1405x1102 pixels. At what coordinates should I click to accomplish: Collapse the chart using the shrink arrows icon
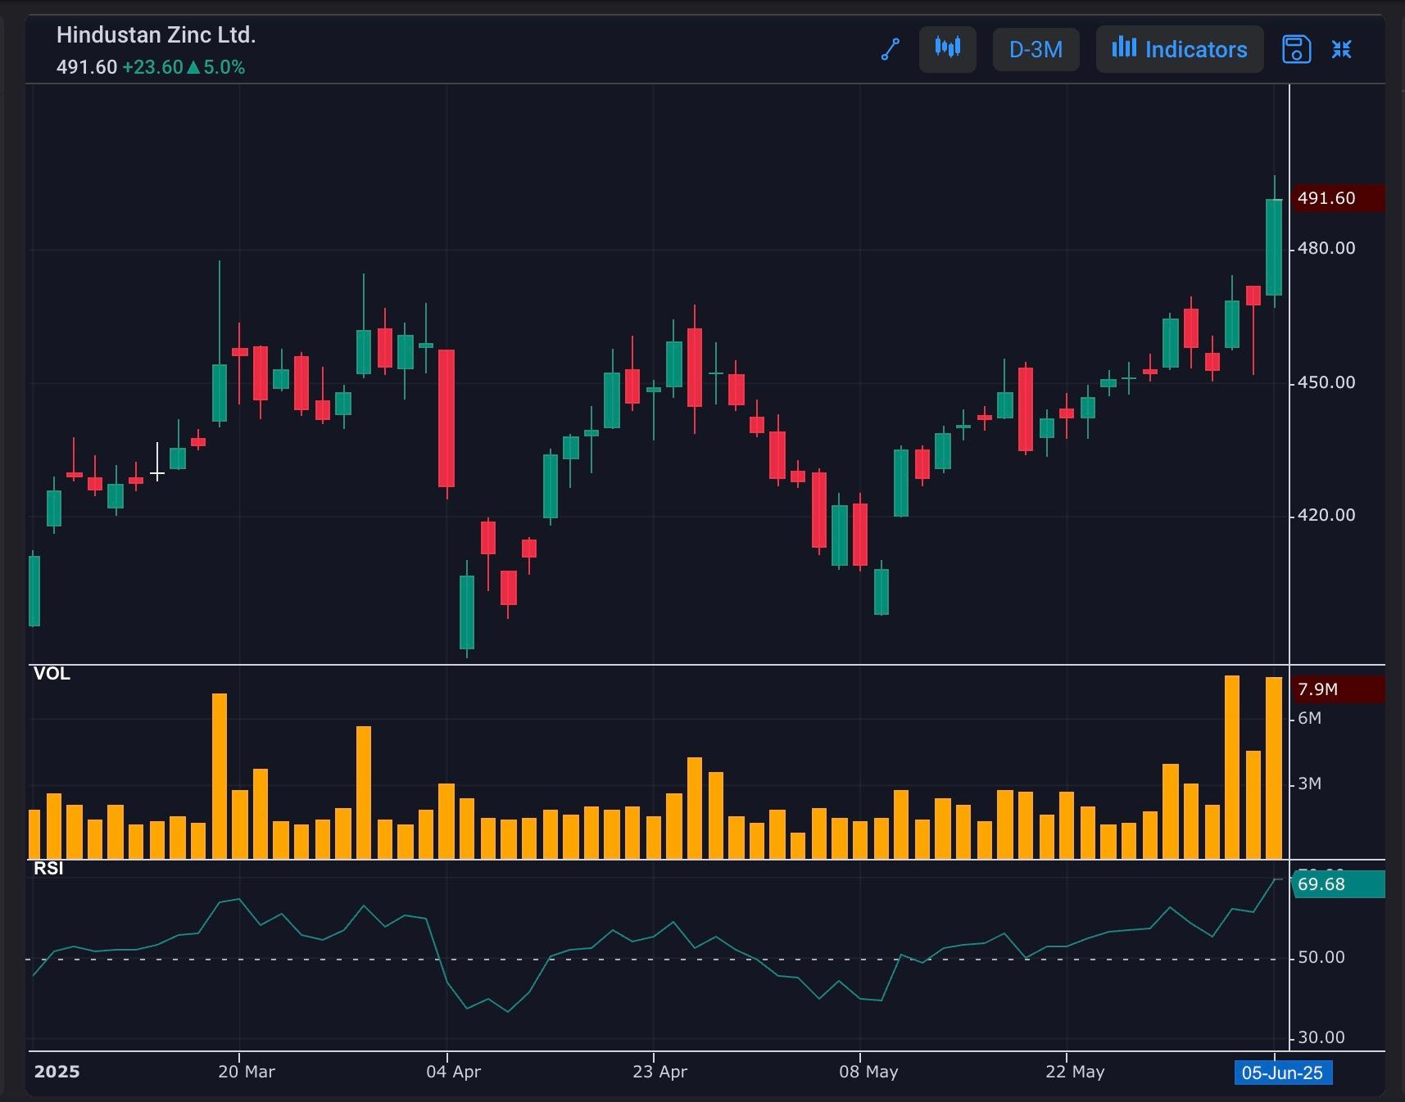pyautogui.click(x=1341, y=50)
